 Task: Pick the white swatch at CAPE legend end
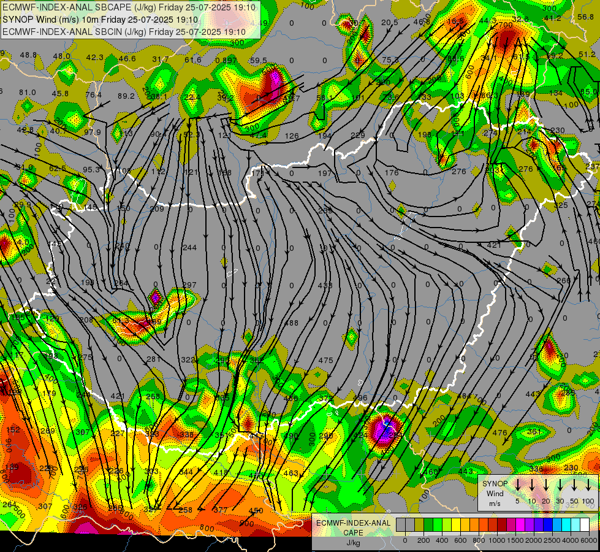point(585,524)
